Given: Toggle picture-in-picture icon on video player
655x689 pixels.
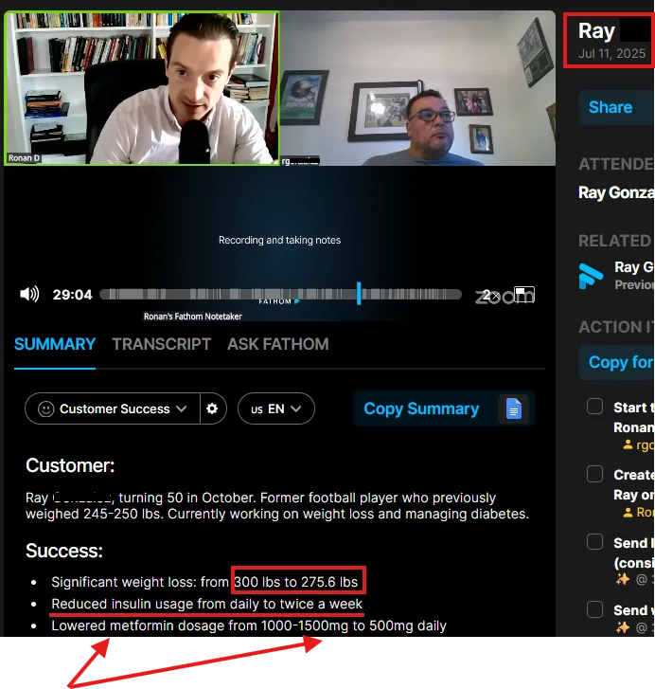Looking at the screenshot, I should pos(524,294).
